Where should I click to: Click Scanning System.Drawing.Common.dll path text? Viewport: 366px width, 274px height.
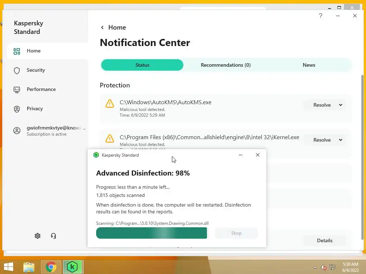click(x=152, y=223)
